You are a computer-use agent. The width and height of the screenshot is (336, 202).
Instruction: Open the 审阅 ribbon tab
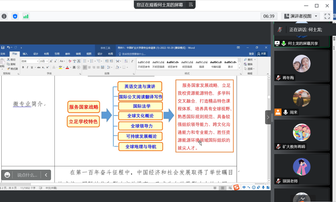point(78,54)
